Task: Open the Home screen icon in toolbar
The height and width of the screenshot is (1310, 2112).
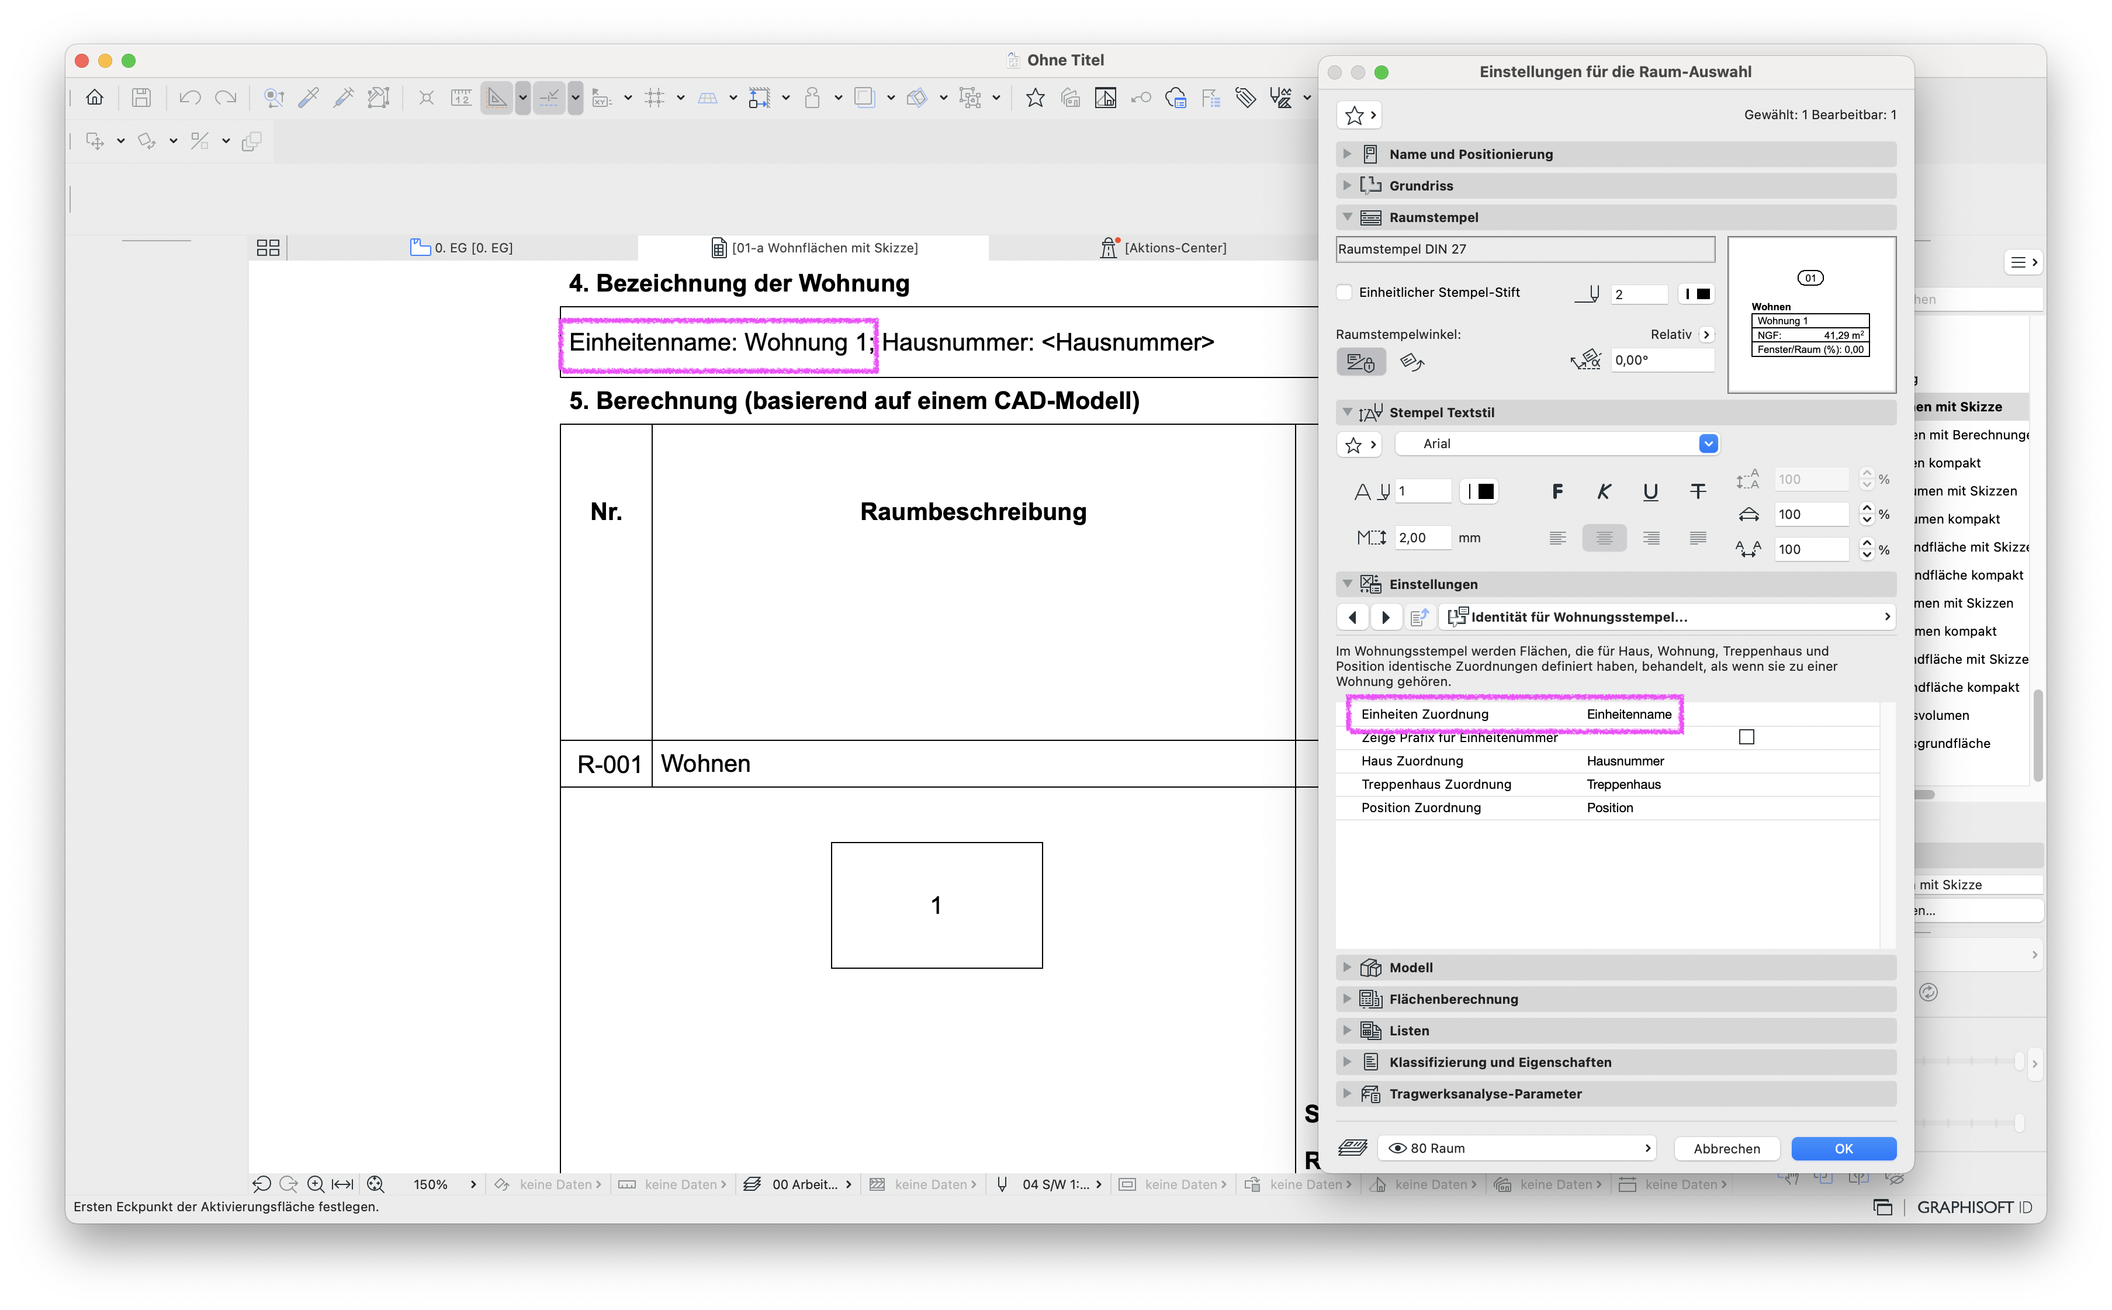Action: (x=95, y=98)
